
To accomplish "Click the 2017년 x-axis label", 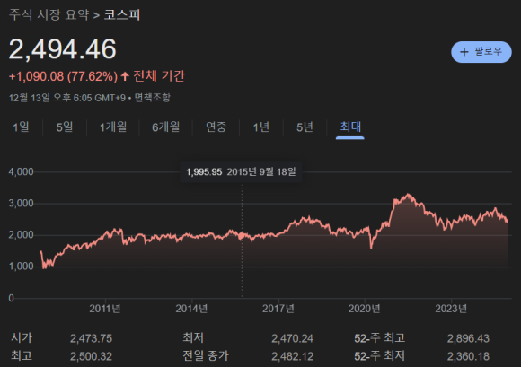I will click(278, 309).
